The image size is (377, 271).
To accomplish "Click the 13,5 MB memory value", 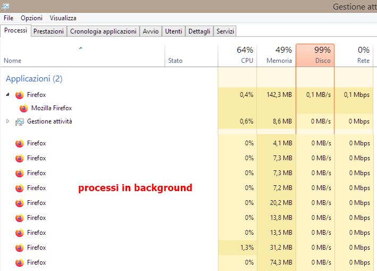I will click(x=281, y=233).
